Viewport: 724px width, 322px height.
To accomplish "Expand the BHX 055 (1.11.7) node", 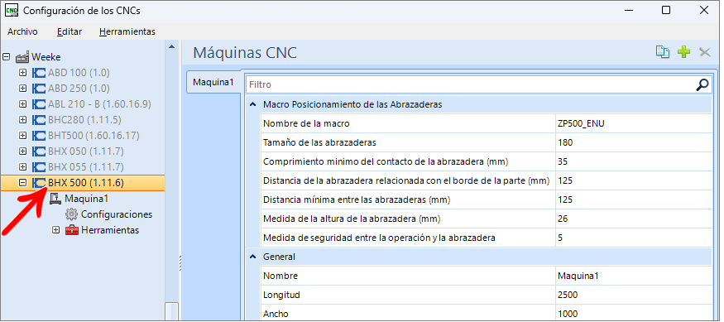I will point(22,167).
